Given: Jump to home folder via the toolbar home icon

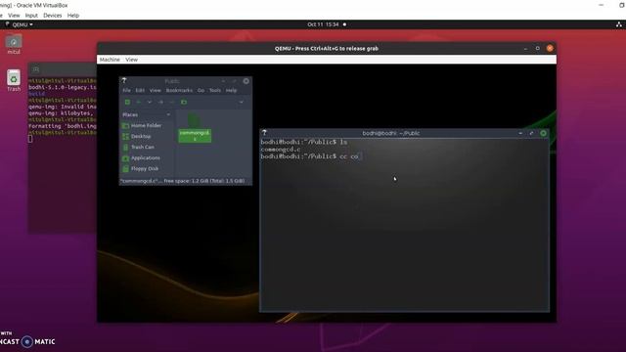Looking at the screenshot, I should [x=184, y=102].
